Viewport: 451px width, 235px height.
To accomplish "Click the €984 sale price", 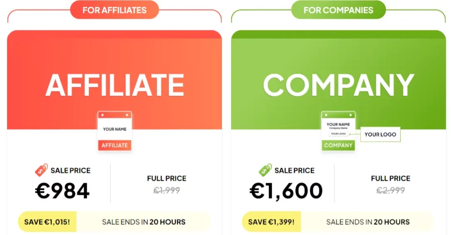I will [x=63, y=191].
